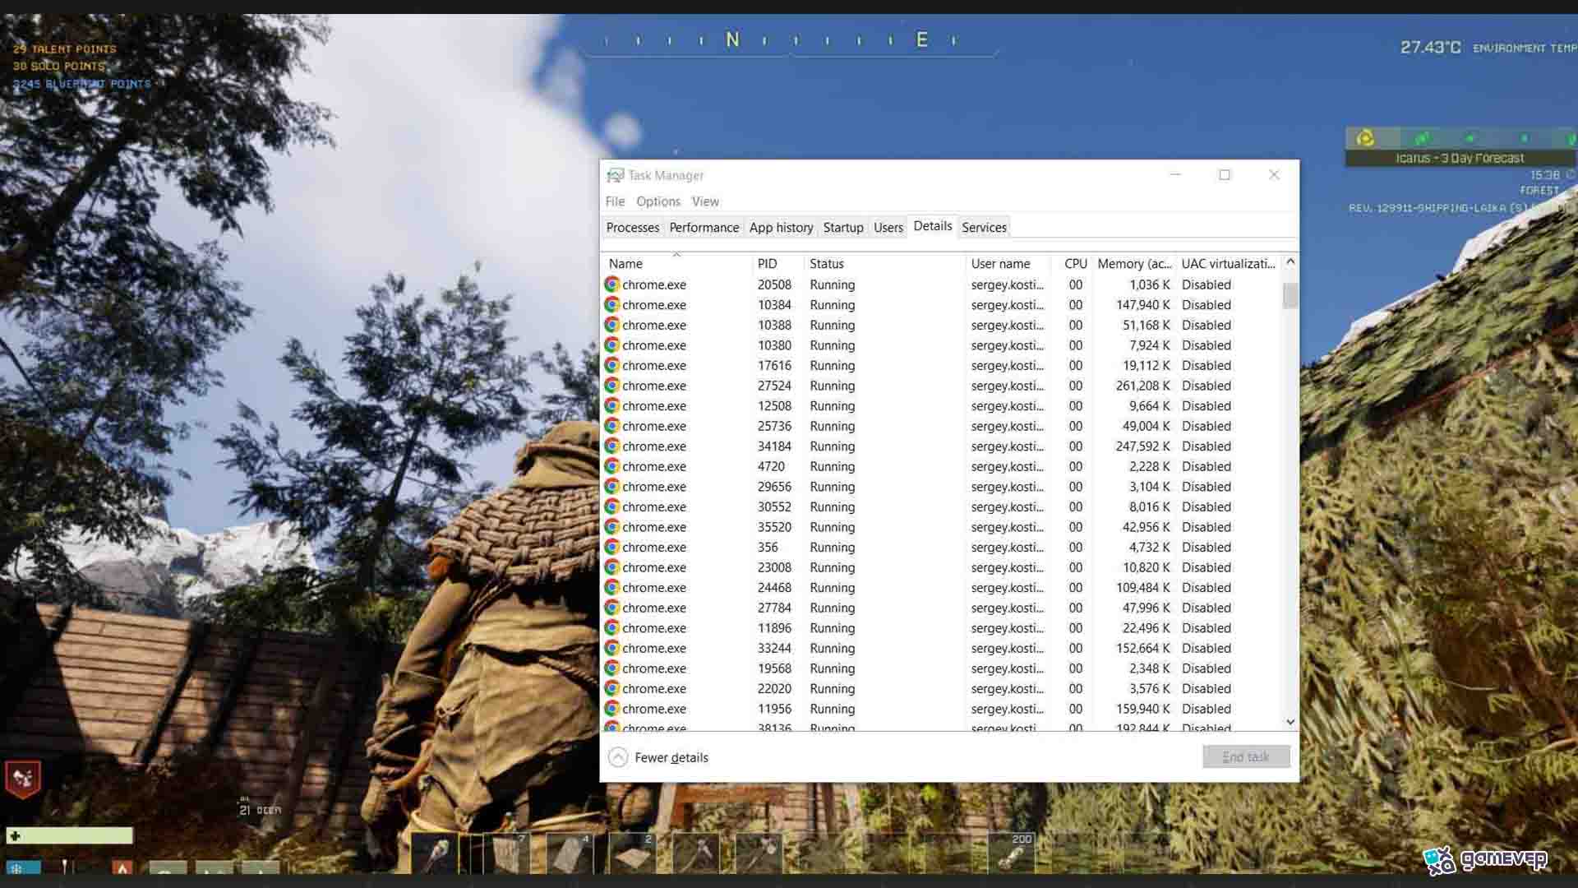
Task: Click the red status badge icon
Action: tap(23, 777)
